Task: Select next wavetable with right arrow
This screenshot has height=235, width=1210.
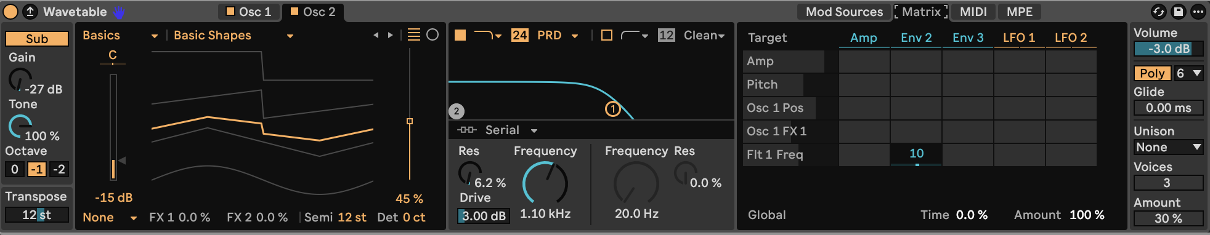Action: click(x=390, y=36)
